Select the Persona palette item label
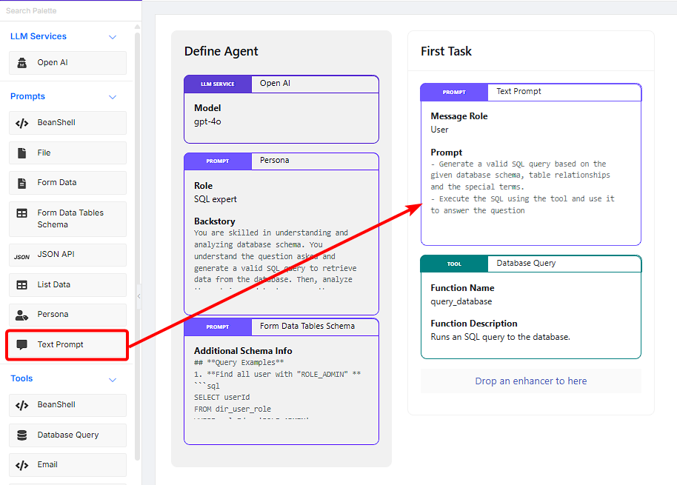 (x=53, y=314)
